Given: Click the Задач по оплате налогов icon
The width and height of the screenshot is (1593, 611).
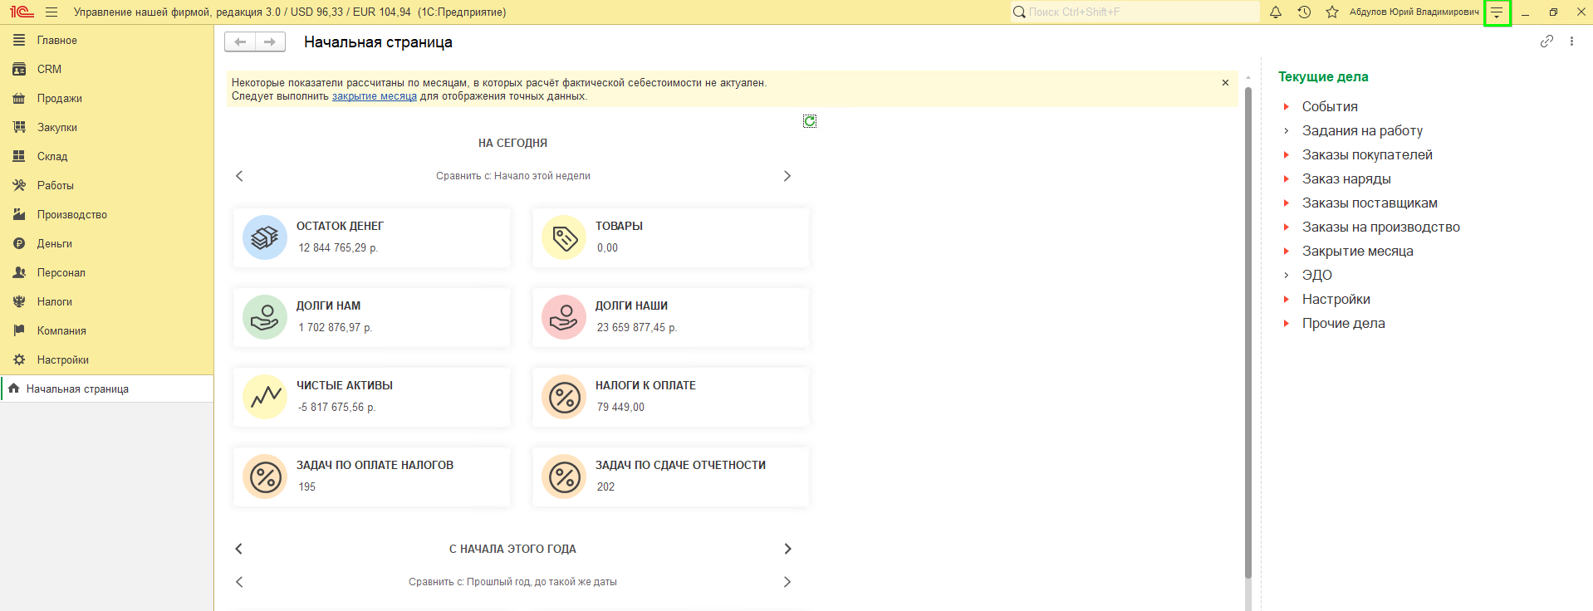Looking at the screenshot, I should pyautogui.click(x=265, y=477).
